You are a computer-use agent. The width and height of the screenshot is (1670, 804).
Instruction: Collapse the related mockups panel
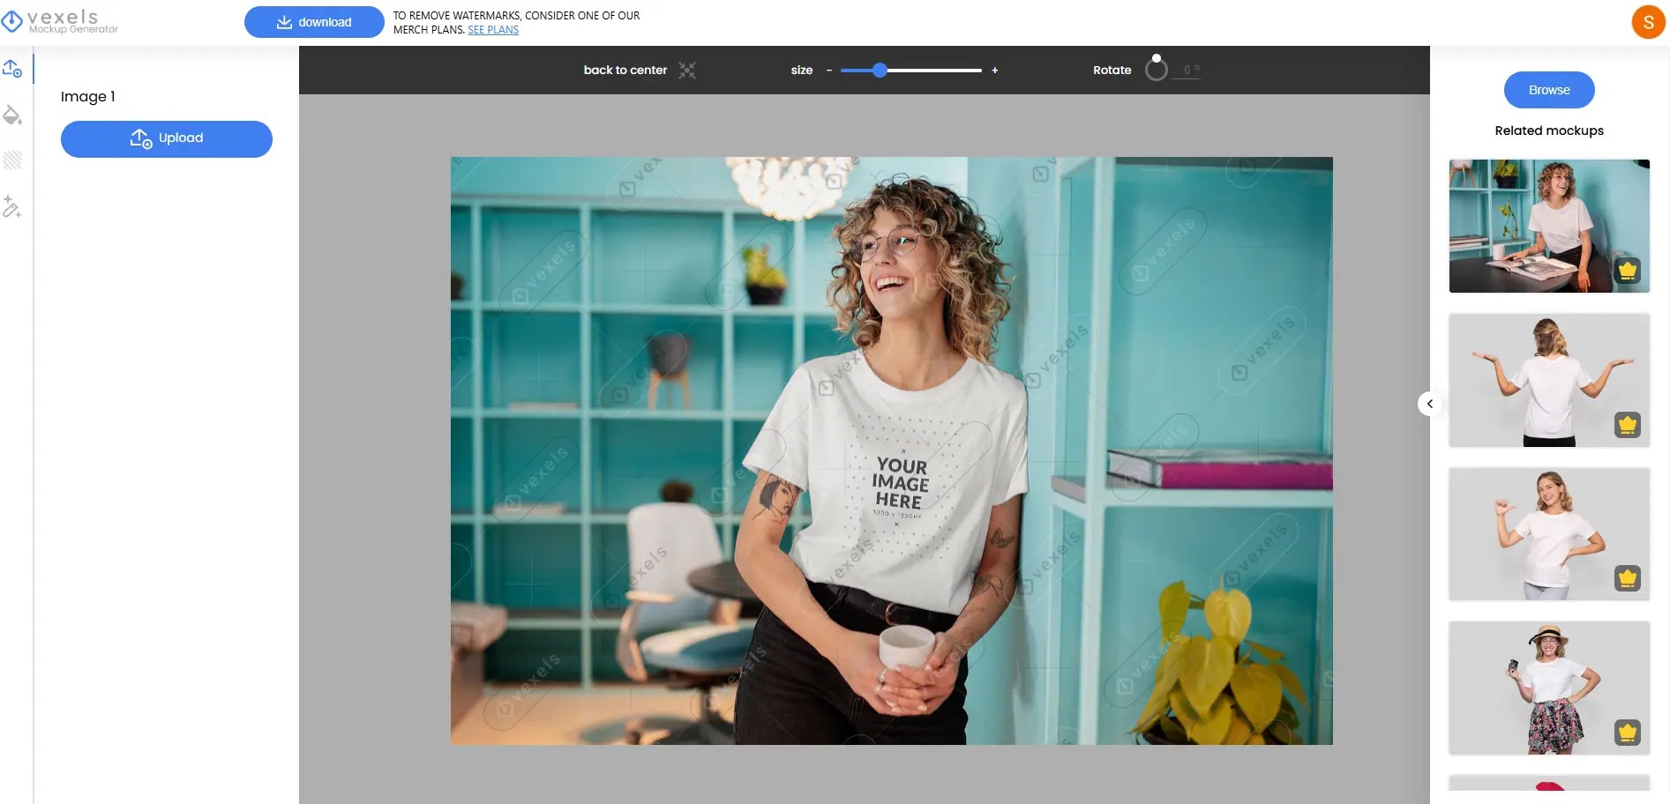[x=1430, y=404]
